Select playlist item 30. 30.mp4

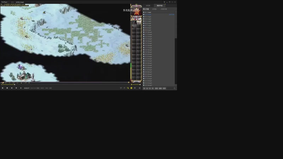click(x=159, y=76)
